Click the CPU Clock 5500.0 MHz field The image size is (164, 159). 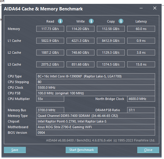tap(96, 88)
